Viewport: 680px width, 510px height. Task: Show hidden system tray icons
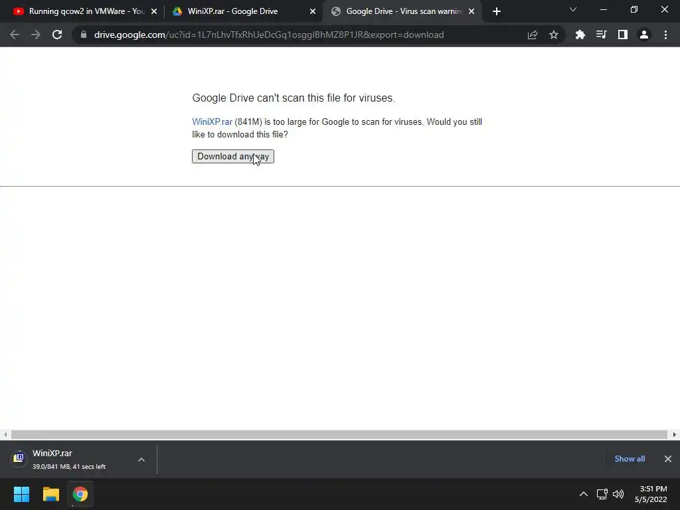584,494
